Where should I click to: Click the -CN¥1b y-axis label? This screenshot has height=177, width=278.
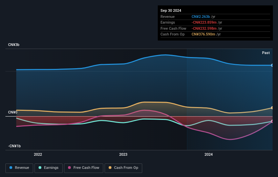click(x=14, y=146)
